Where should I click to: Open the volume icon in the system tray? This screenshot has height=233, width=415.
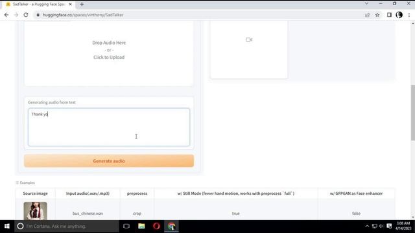[x=381, y=227]
